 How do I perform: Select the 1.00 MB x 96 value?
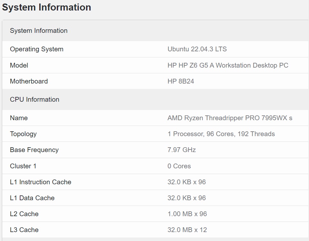[187, 214]
